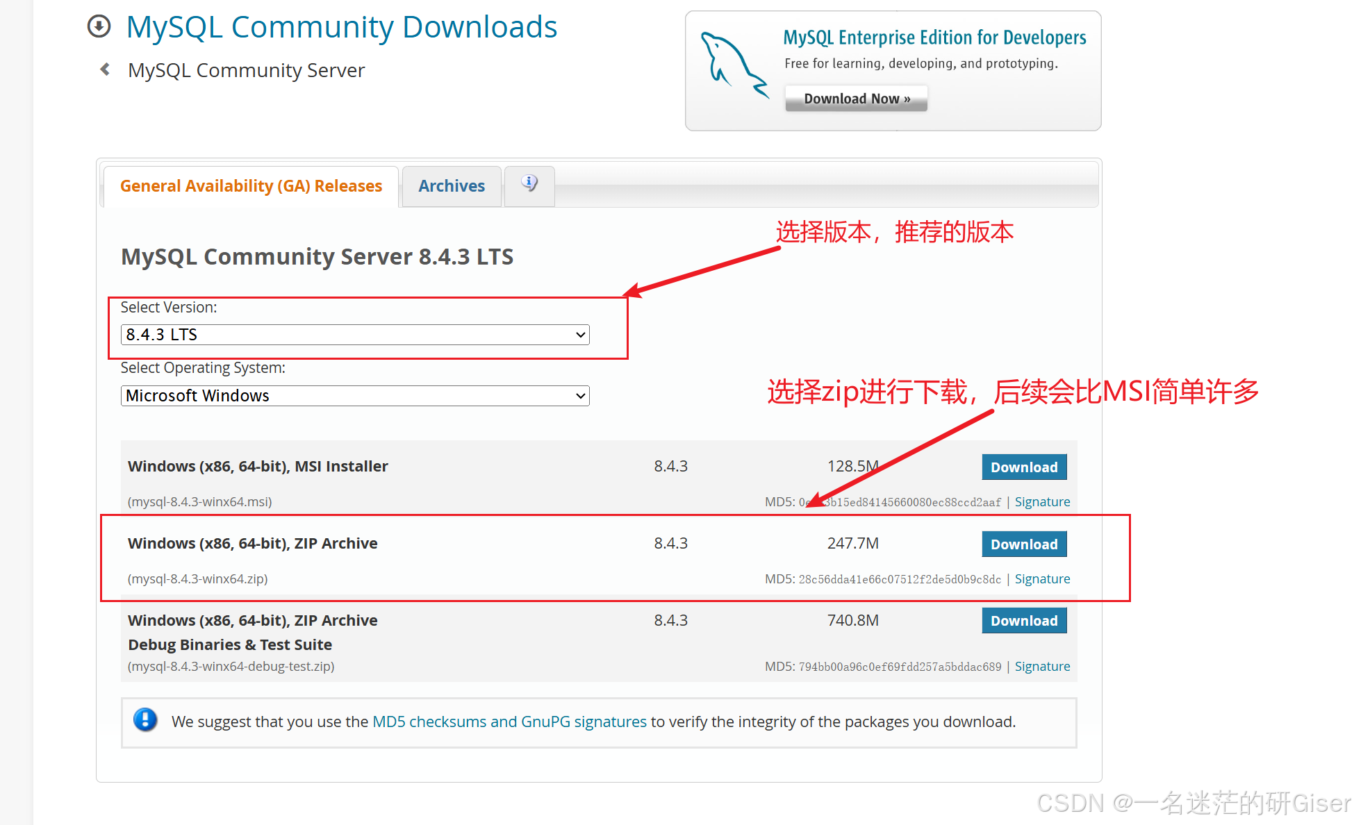Download the MSI Installer package
The height and width of the screenshot is (825, 1354).
pyautogui.click(x=1024, y=467)
